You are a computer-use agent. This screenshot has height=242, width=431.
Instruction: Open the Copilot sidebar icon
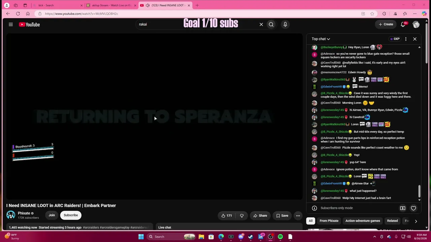[424, 14]
